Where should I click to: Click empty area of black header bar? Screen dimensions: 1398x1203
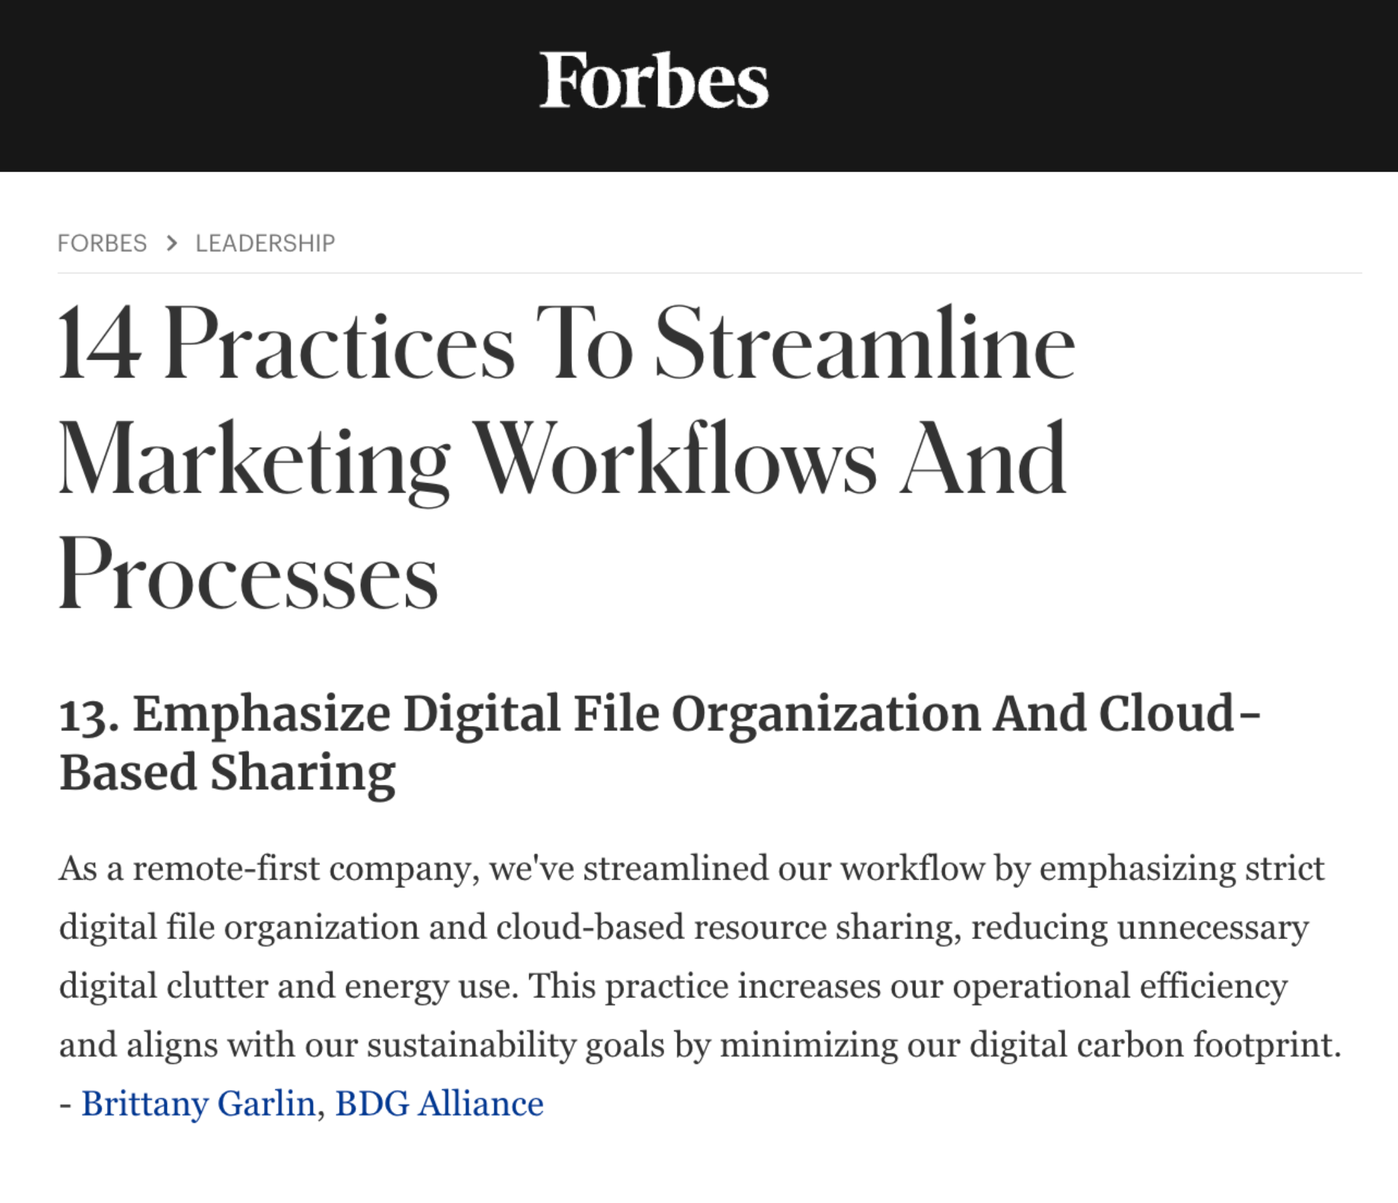[x=1079, y=84]
